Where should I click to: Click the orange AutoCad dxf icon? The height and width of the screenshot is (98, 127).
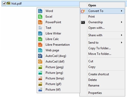click(40, 62)
